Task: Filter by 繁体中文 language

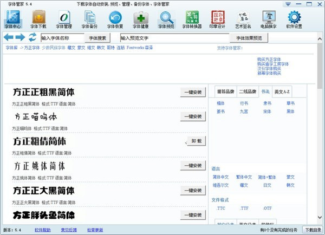Action: 244,177
